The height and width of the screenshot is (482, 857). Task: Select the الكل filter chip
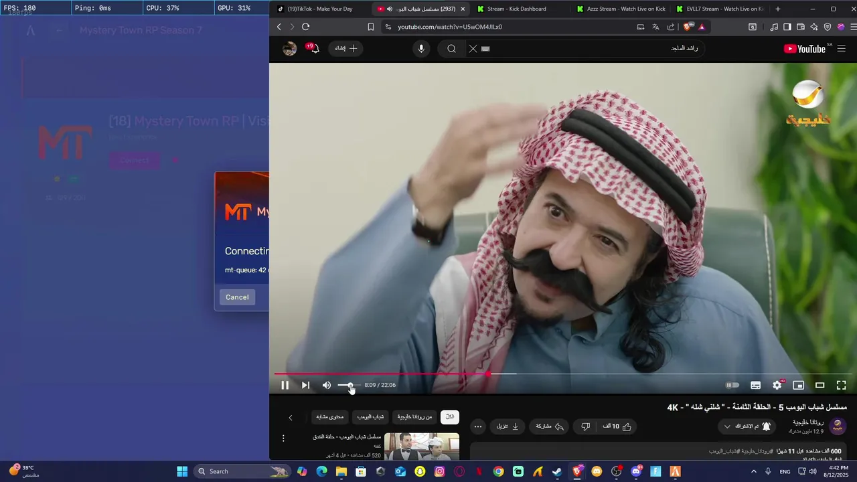point(450,417)
